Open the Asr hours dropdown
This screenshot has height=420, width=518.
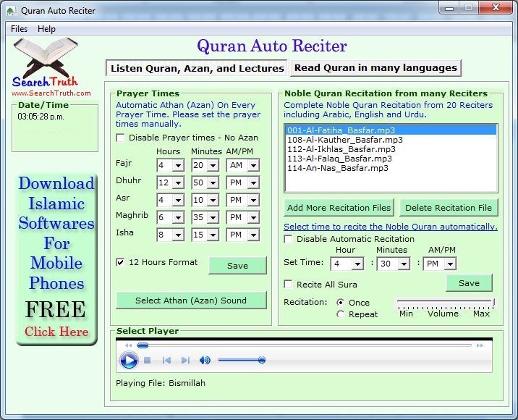click(x=178, y=200)
